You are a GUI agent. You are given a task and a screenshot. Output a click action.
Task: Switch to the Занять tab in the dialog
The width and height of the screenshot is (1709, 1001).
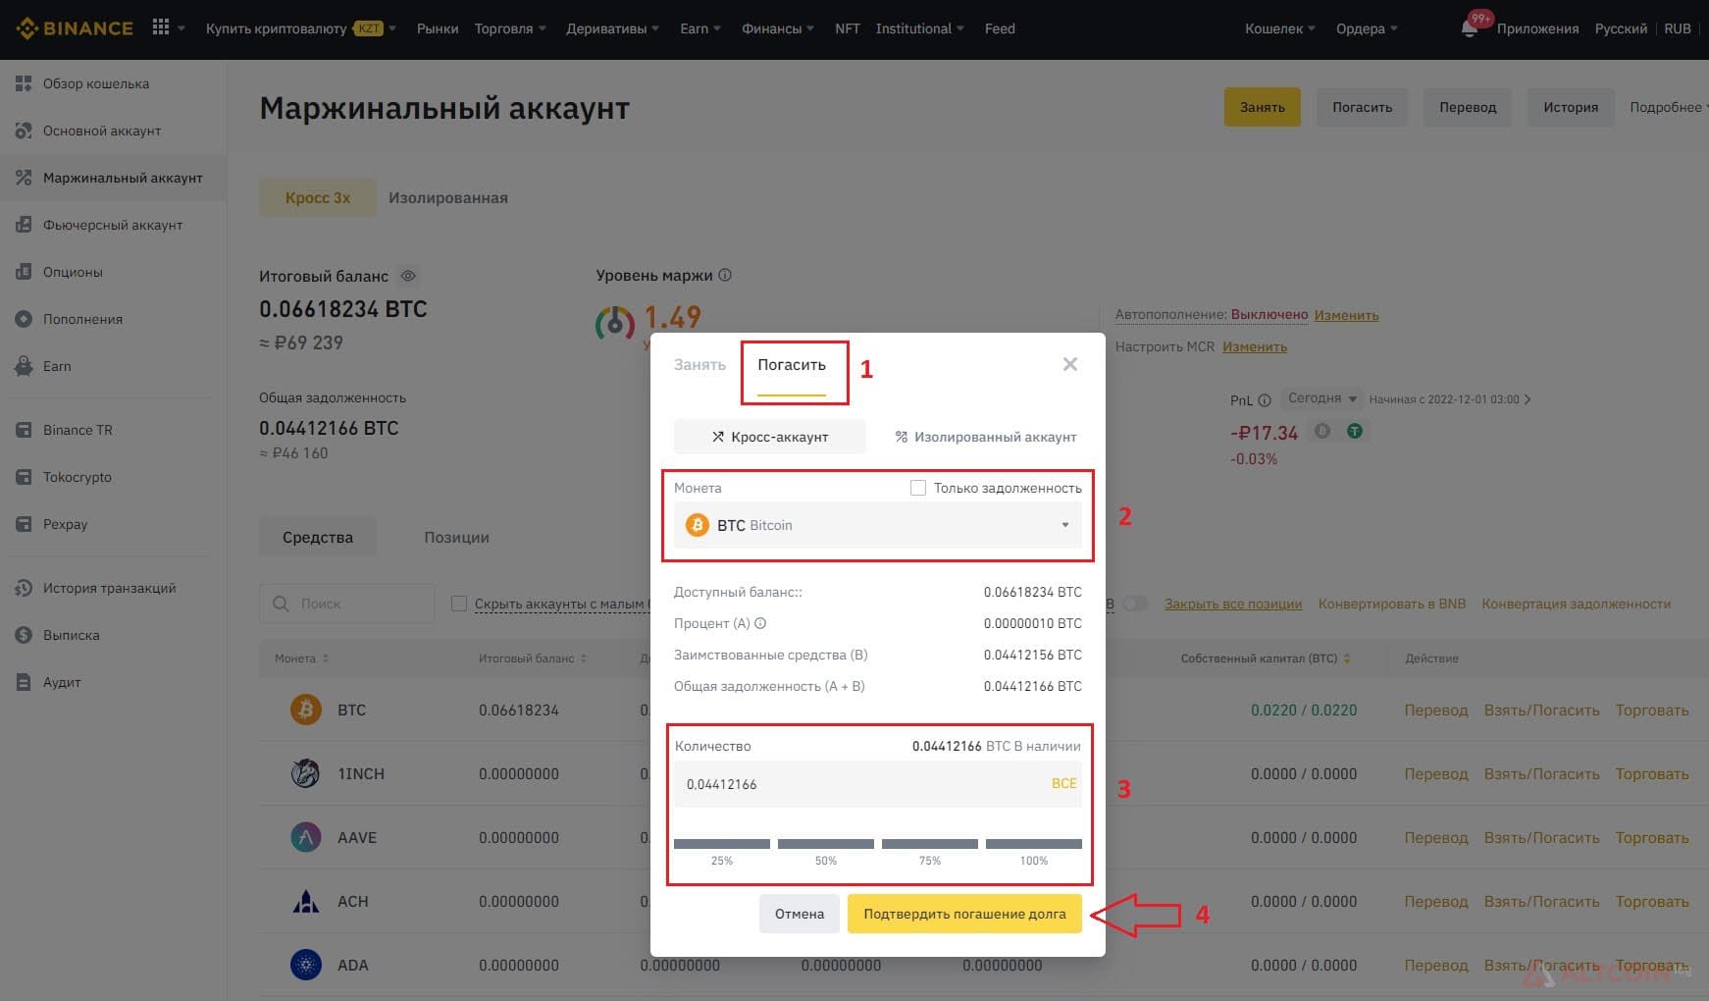[699, 365]
